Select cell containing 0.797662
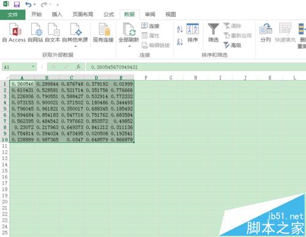The image size is (306, 237). click(x=72, y=121)
